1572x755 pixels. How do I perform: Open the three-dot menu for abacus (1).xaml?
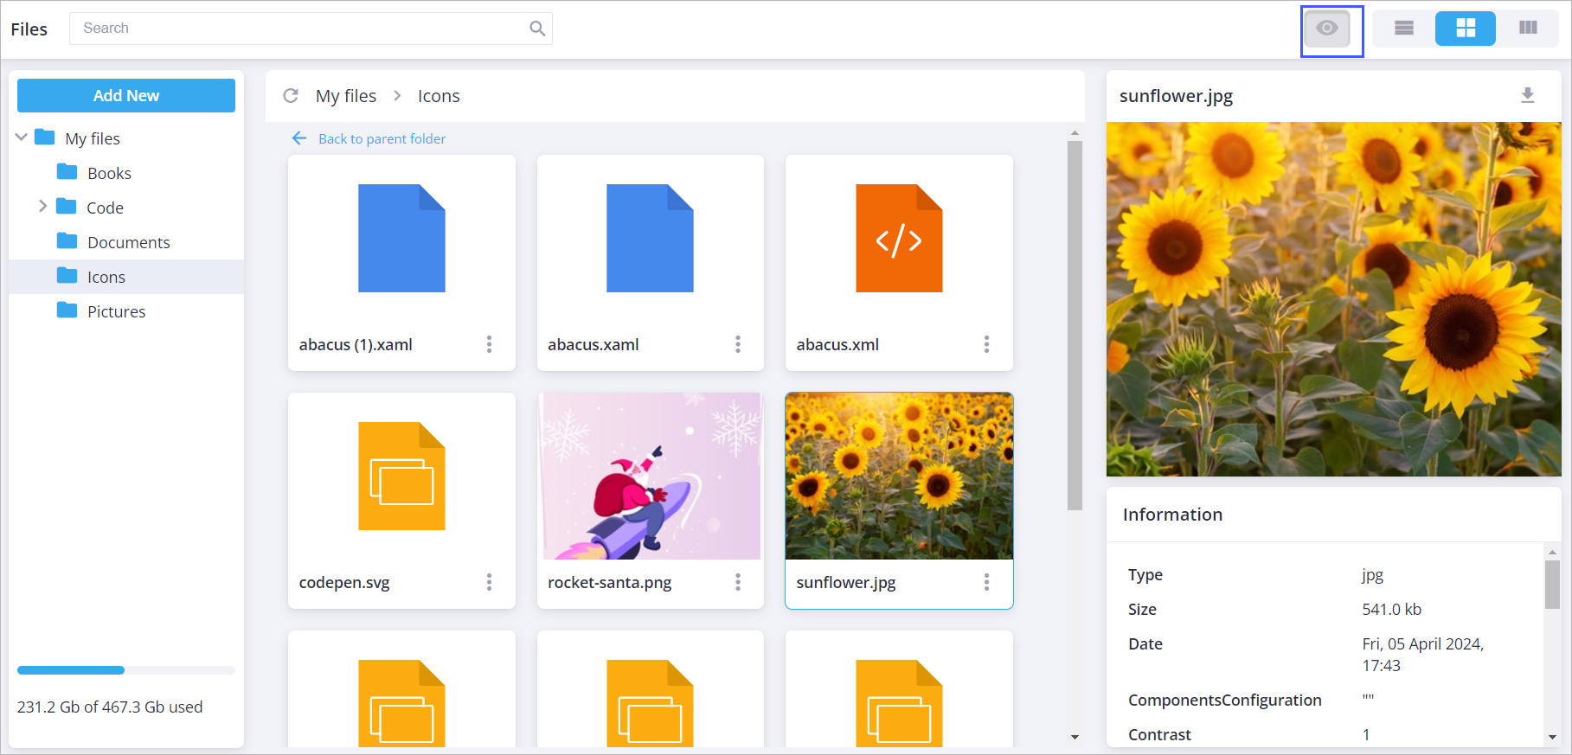tap(489, 344)
